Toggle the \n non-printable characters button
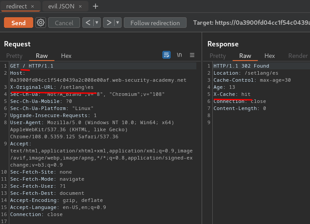Image resolution: width=310 pixels, height=224 pixels. [x=179, y=55]
